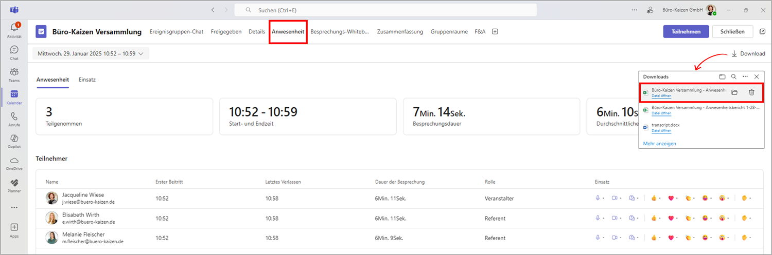The height and width of the screenshot is (255, 772).
Task: Open the Freigegeben tab
Action: click(x=226, y=31)
